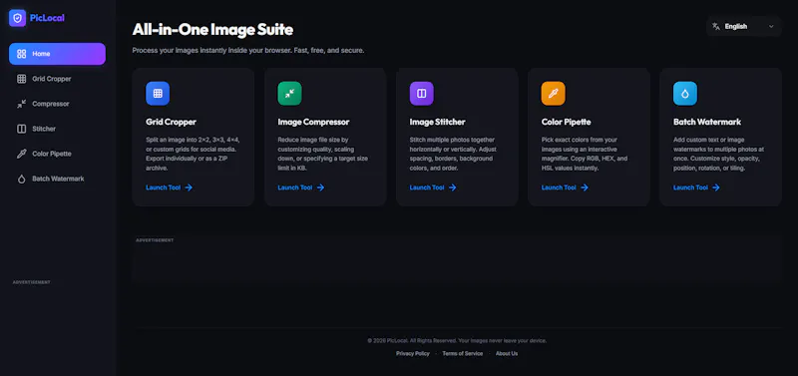This screenshot has height=376, width=798.
Task: Click the purple Image Stitcher card icon
Action: point(421,94)
